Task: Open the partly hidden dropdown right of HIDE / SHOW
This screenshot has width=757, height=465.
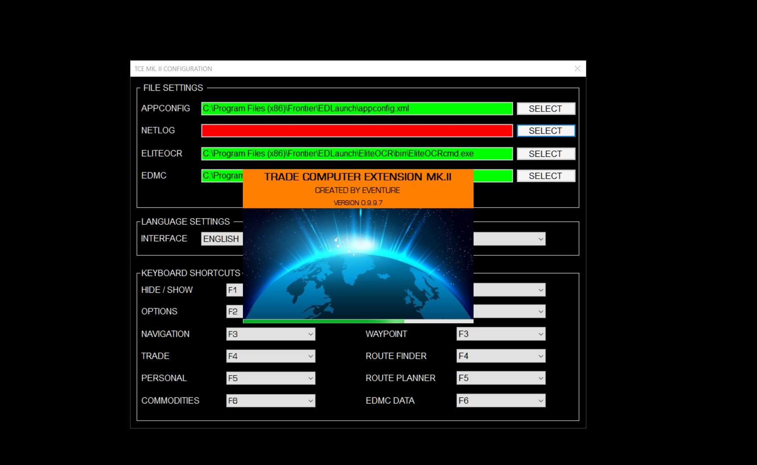Action: click(509, 290)
